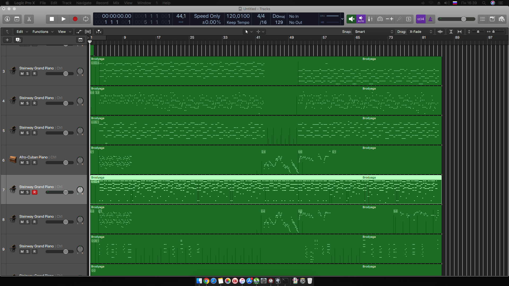Open the Mixer from the toolbar icon
509x286 pixels.
(x=370, y=19)
